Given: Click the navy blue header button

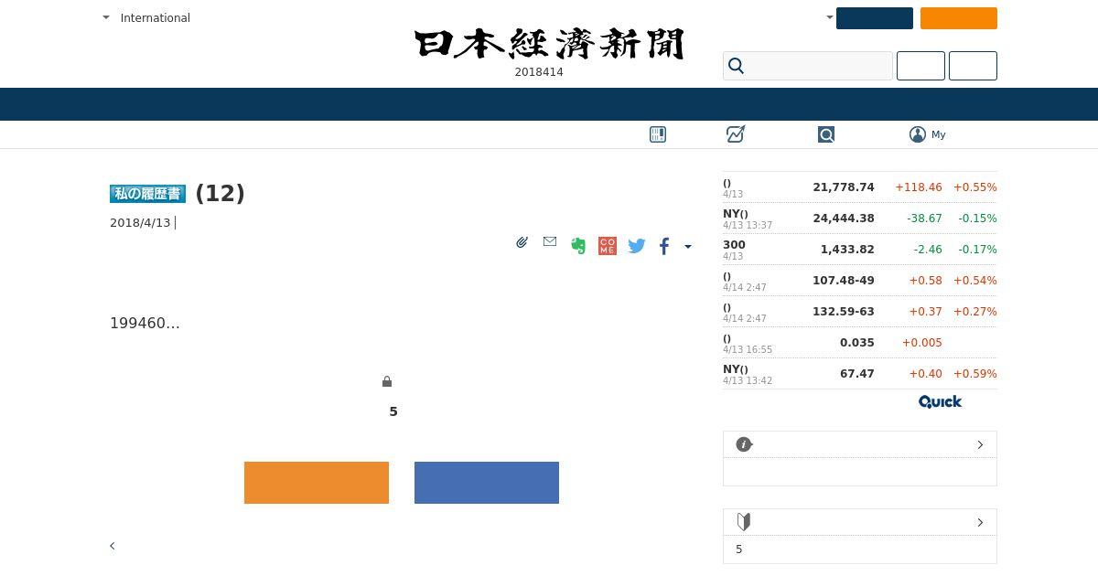Looking at the screenshot, I should click(x=875, y=18).
